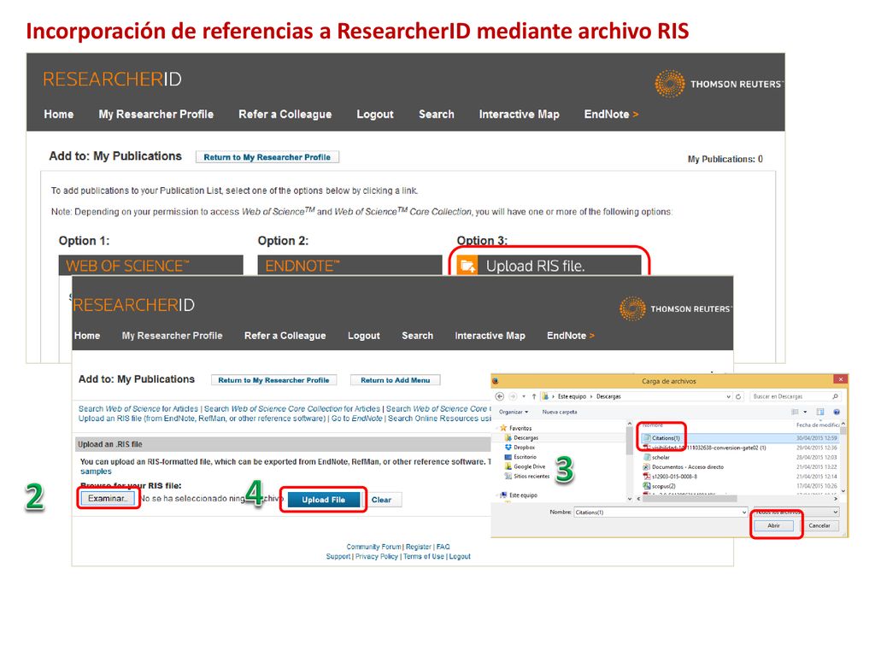The width and height of the screenshot is (875, 656).
Task: Toggle the preview pane icon
Action: pos(820,412)
